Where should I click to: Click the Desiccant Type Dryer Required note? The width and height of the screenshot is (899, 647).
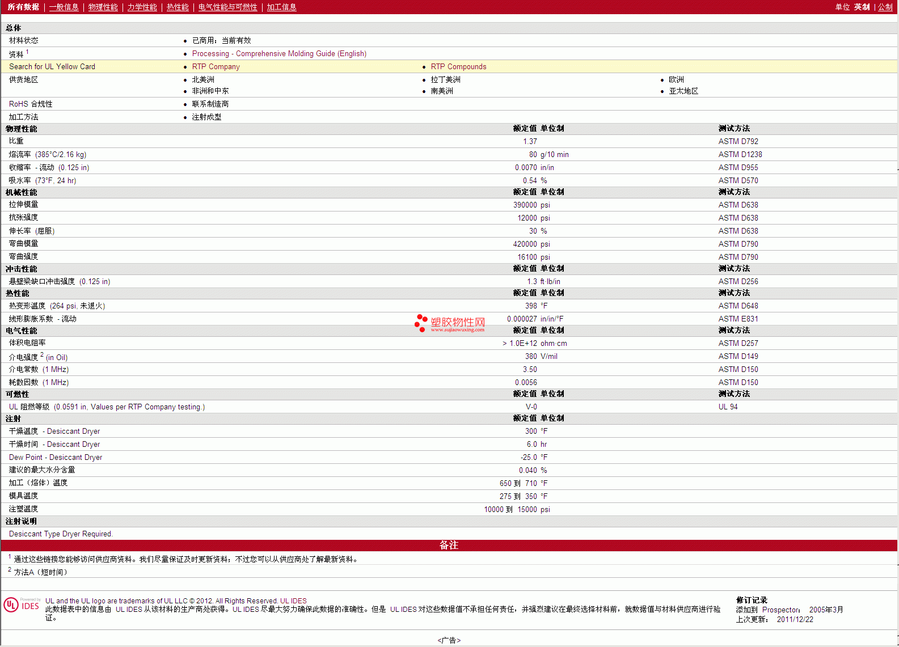point(61,534)
